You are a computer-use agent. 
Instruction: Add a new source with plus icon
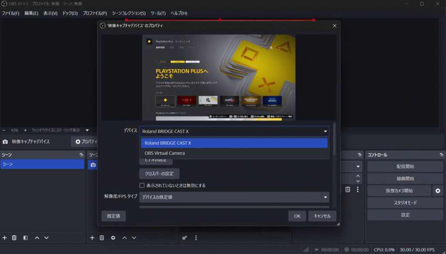pos(92,238)
